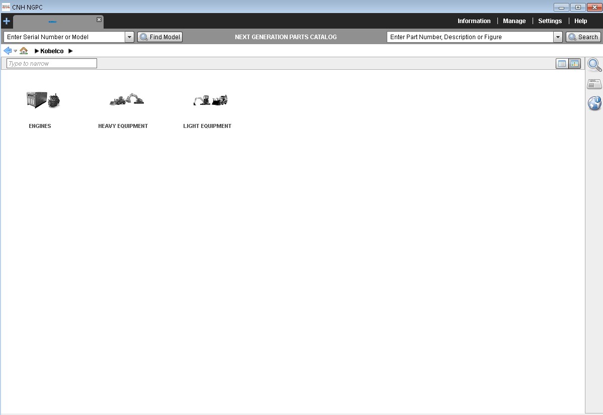Minimize the CNH NGPC window
This screenshot has height=415, width=603.
point(561,8)
